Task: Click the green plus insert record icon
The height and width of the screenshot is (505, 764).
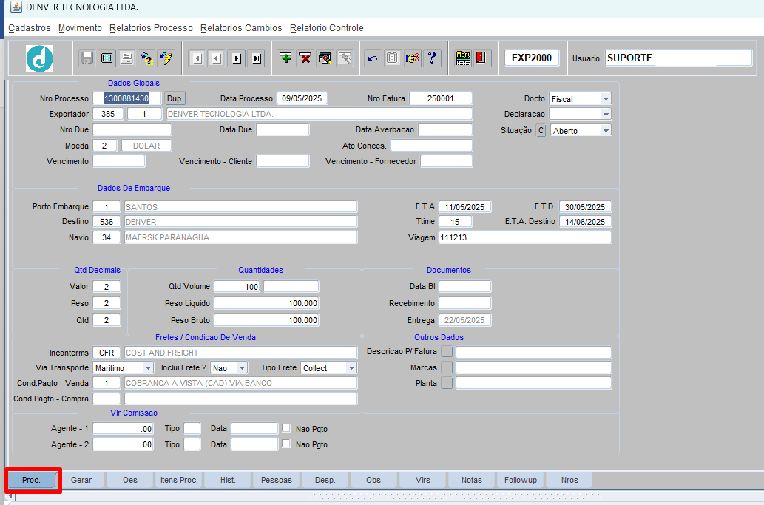Action: (x=285, y=58)
